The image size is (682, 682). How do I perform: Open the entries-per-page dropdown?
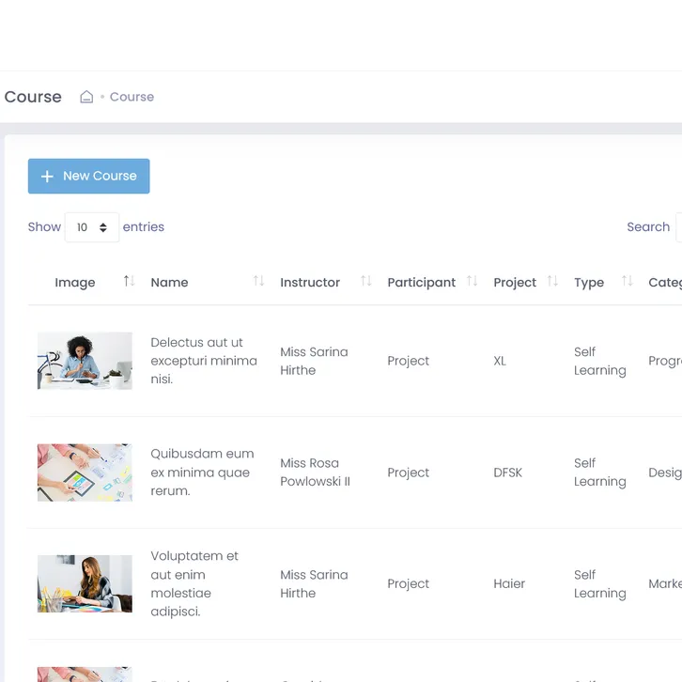pos(92,227)
